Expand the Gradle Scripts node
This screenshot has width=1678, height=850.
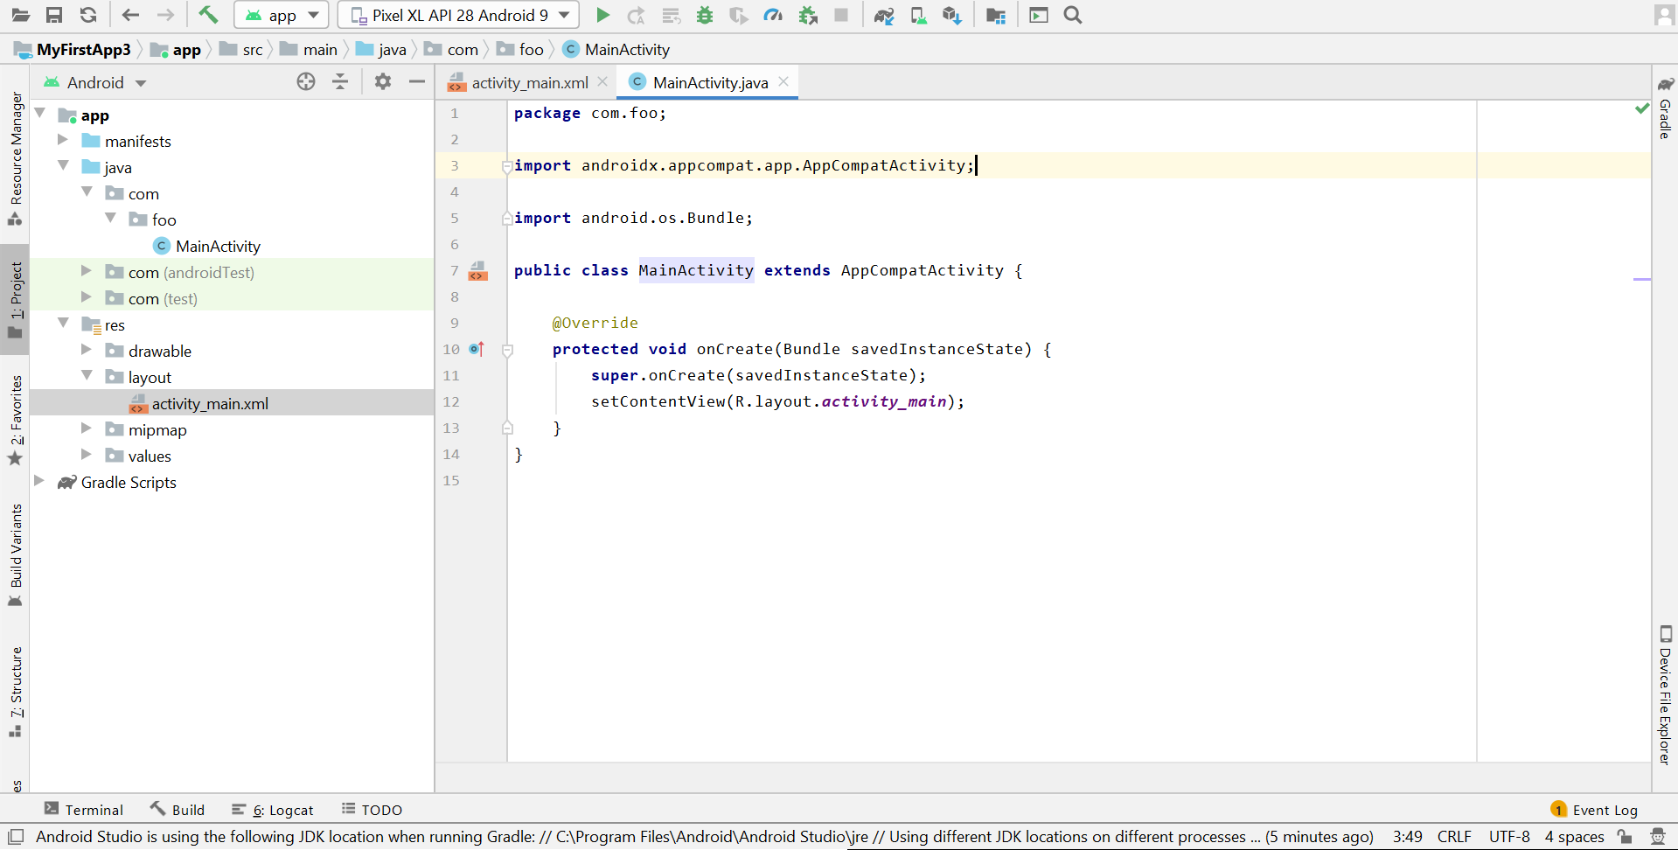(x=38, y=482)
